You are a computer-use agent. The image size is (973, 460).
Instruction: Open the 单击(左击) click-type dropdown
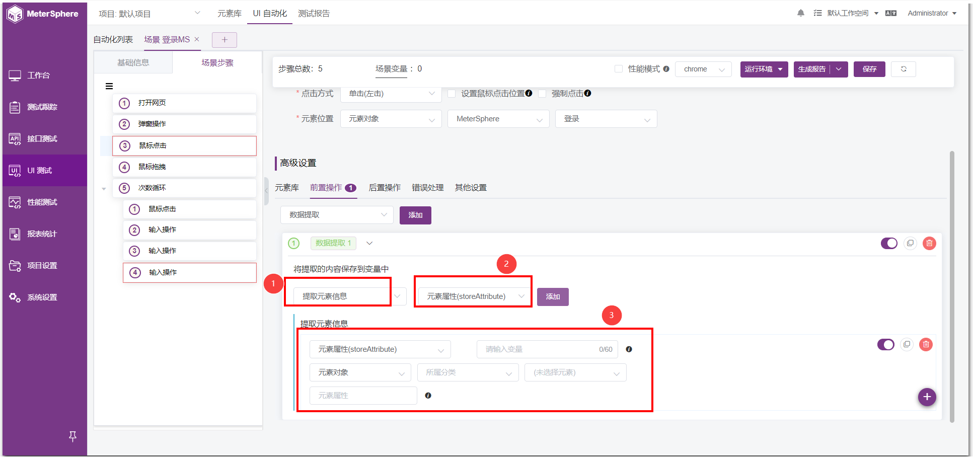[x=391, y=94]
